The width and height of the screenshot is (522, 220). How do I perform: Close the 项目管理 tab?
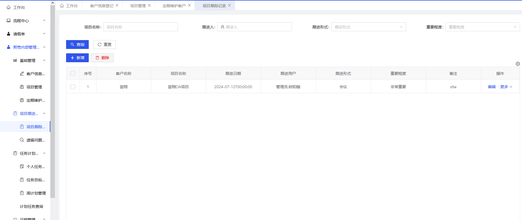[149, 5]
